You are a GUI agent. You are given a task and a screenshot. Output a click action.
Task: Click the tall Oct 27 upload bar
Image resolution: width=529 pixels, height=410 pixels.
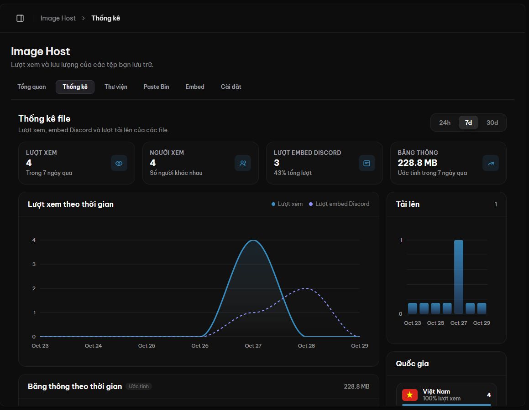[x=459, y=277]
